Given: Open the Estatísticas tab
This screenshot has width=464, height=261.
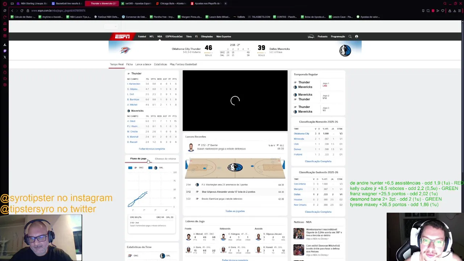Looking at the screenshot, I should [x=161, y=64].
